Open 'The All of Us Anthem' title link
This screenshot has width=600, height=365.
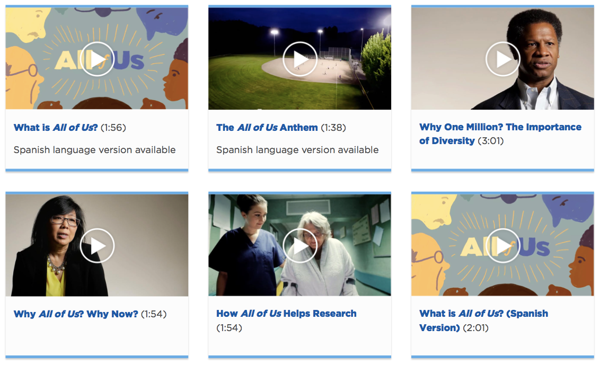click(x=267, y=127)
